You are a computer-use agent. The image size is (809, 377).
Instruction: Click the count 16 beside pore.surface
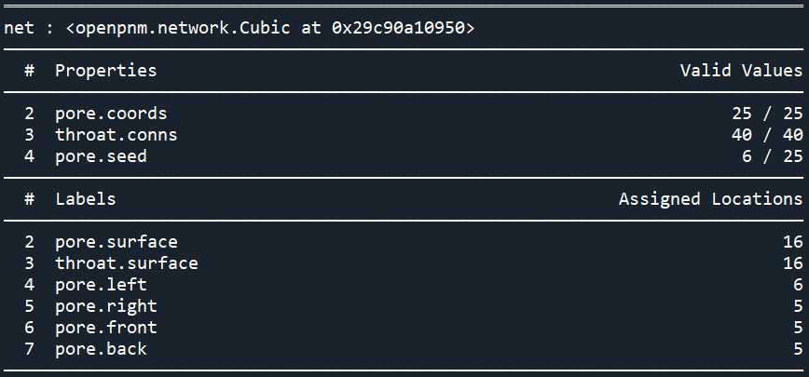[792, 242]
